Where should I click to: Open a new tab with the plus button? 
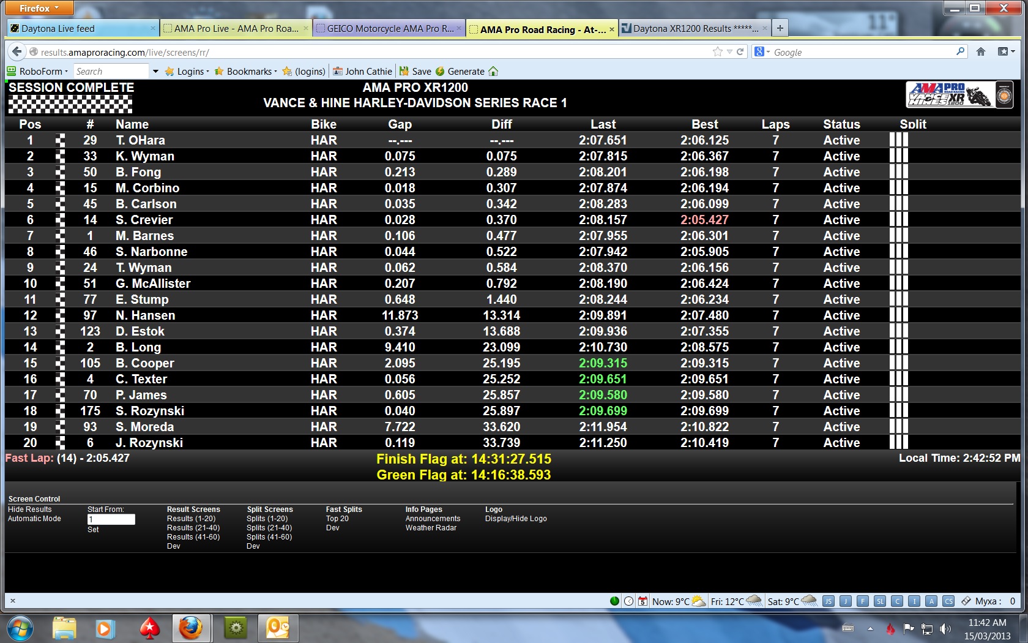tap(780, 28)
